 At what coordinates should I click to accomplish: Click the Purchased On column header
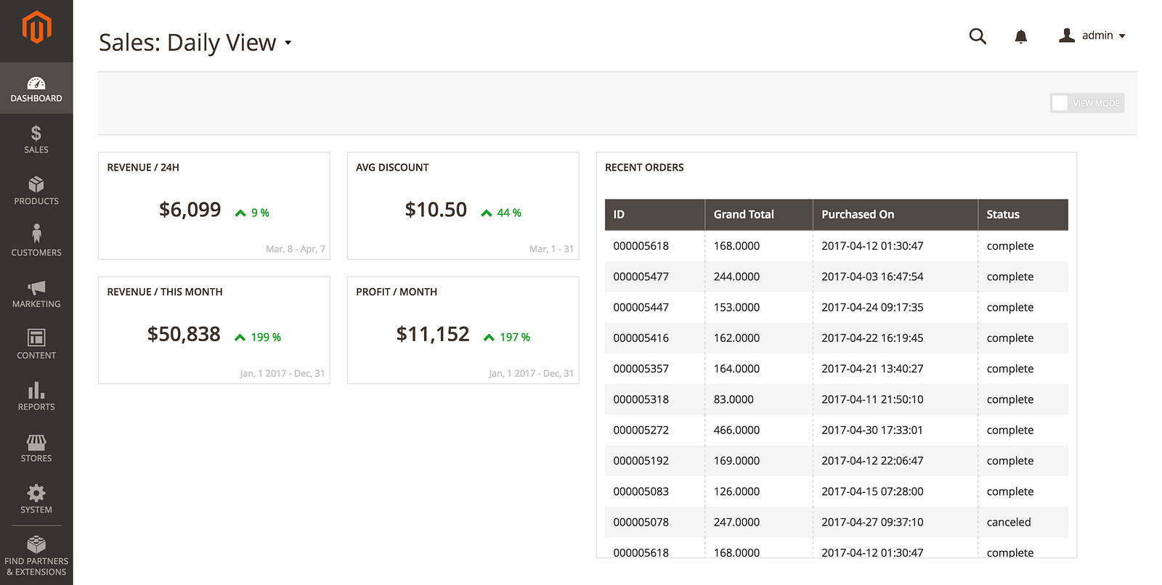tap(858, 215)
